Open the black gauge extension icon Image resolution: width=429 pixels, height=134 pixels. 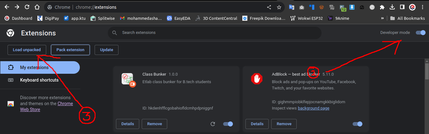[x=362, y=7]
